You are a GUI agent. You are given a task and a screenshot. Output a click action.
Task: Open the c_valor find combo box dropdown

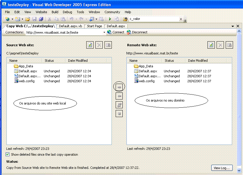click(181, 19)
